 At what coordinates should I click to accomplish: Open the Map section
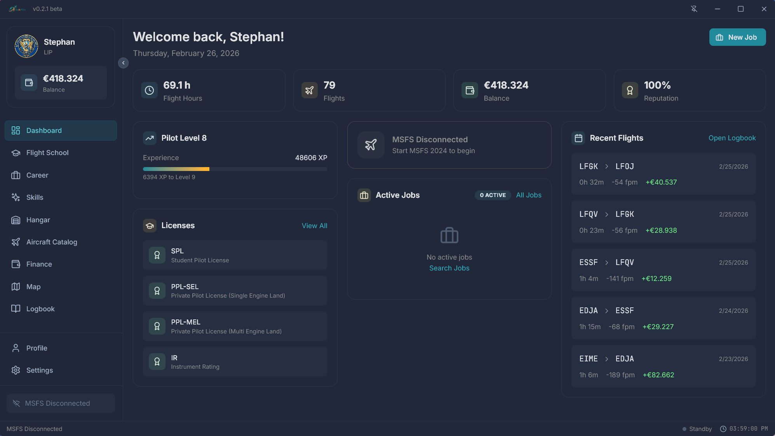(33, 287)
